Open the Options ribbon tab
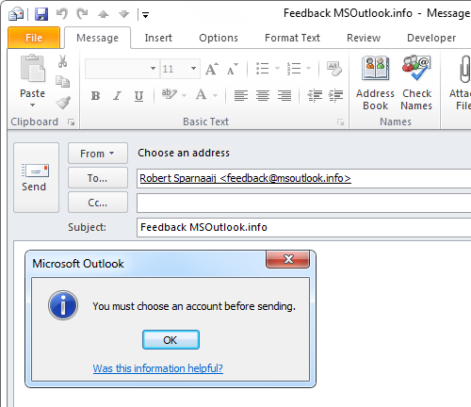This screenshot has width=471, height=407. pos(219,38)
